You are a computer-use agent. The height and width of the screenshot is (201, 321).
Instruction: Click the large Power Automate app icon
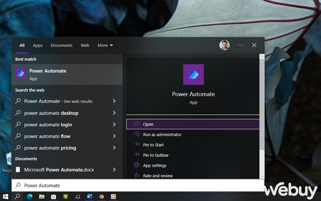(x=193, y=74)
